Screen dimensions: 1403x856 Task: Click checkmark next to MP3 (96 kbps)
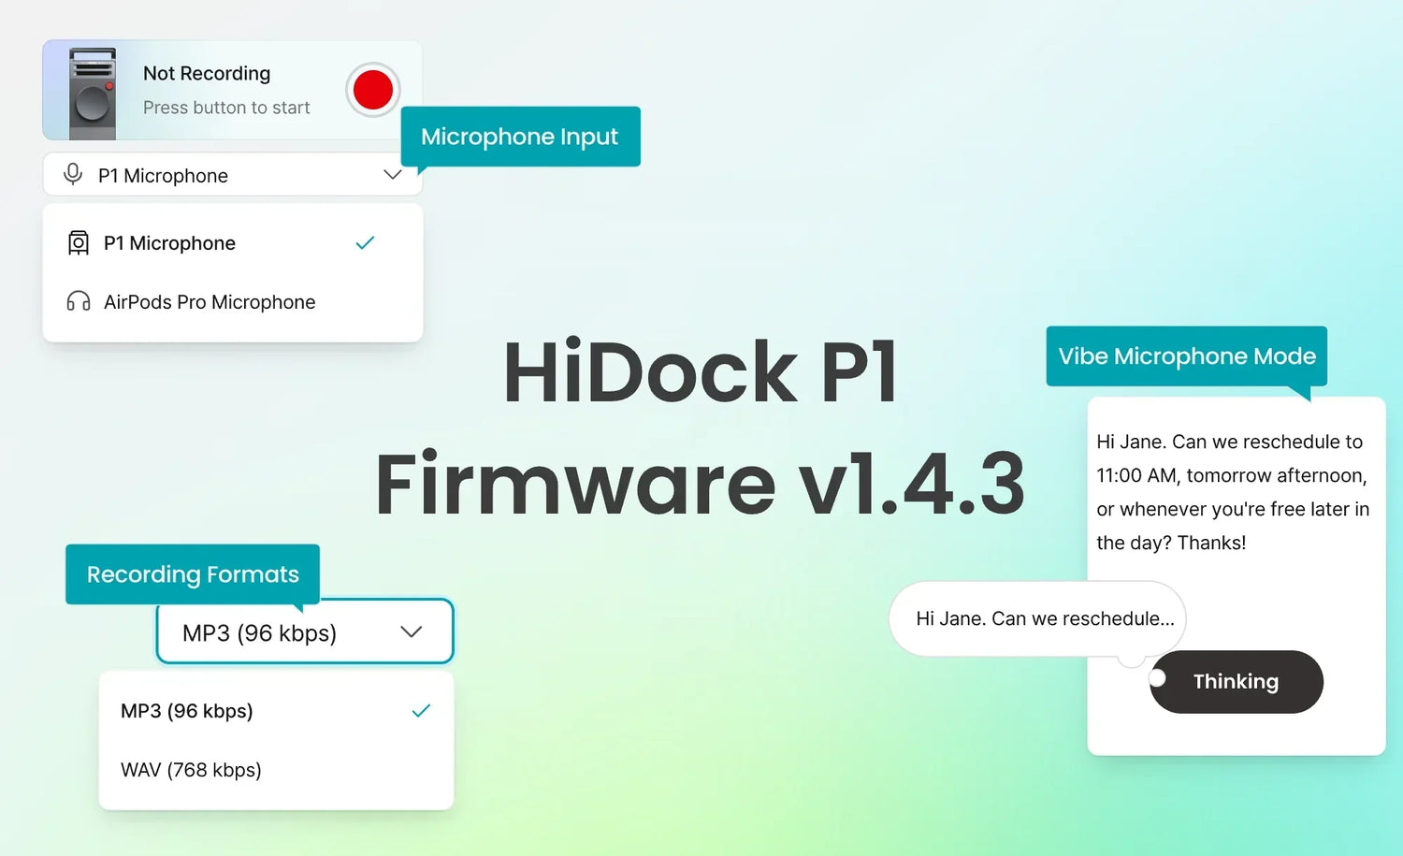421,711
